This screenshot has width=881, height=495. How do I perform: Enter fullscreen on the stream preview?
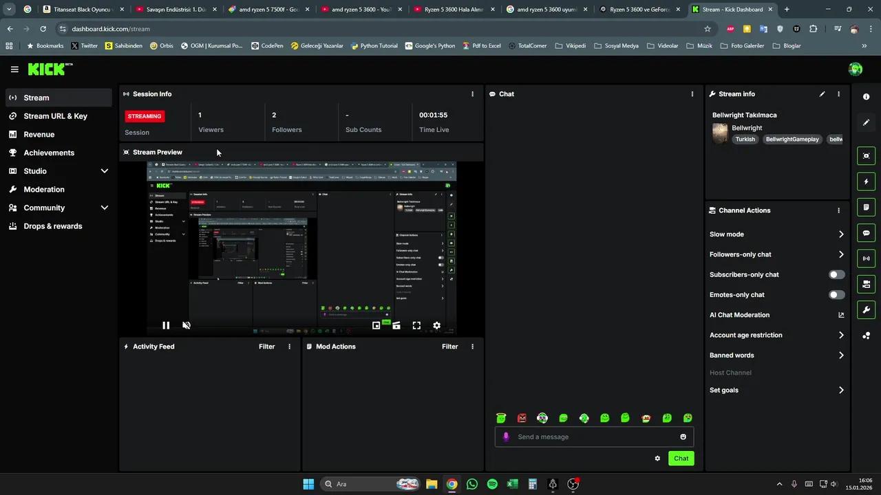(416, 326)
